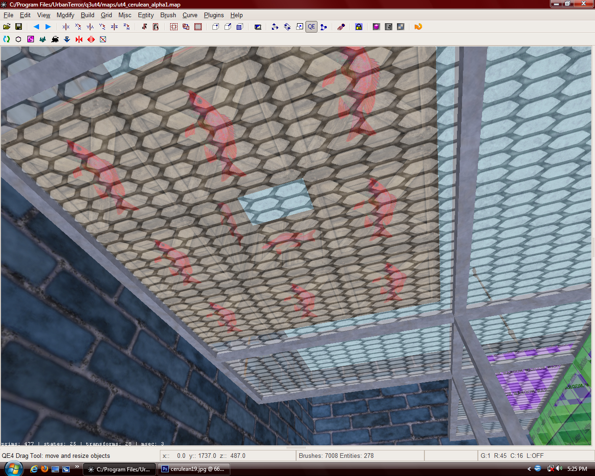The height and width of the screenshot is (476, 595).
Task: Click the Open map folder icon
Action: tap(7, 27)
